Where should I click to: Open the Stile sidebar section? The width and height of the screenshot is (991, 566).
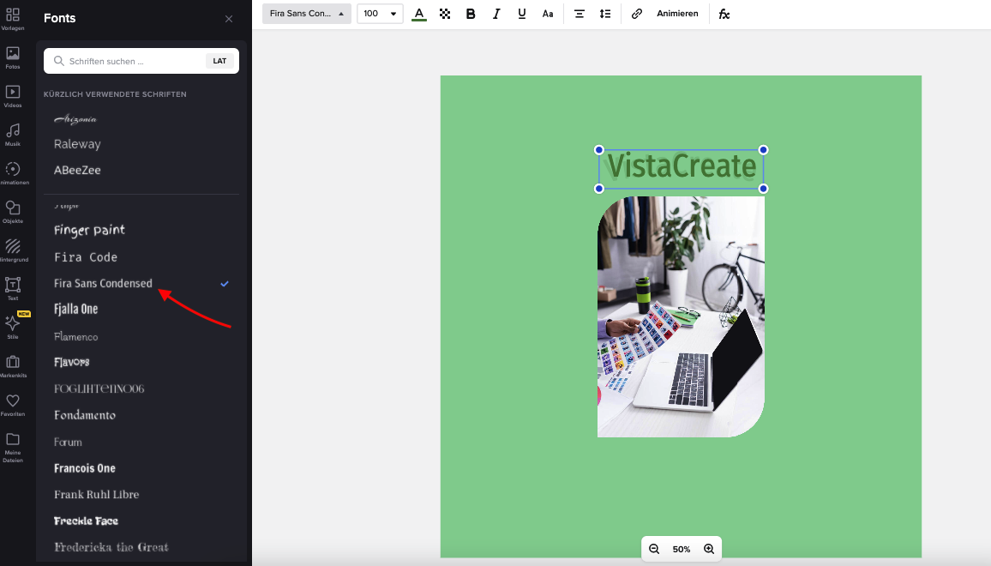pos(13,328)
